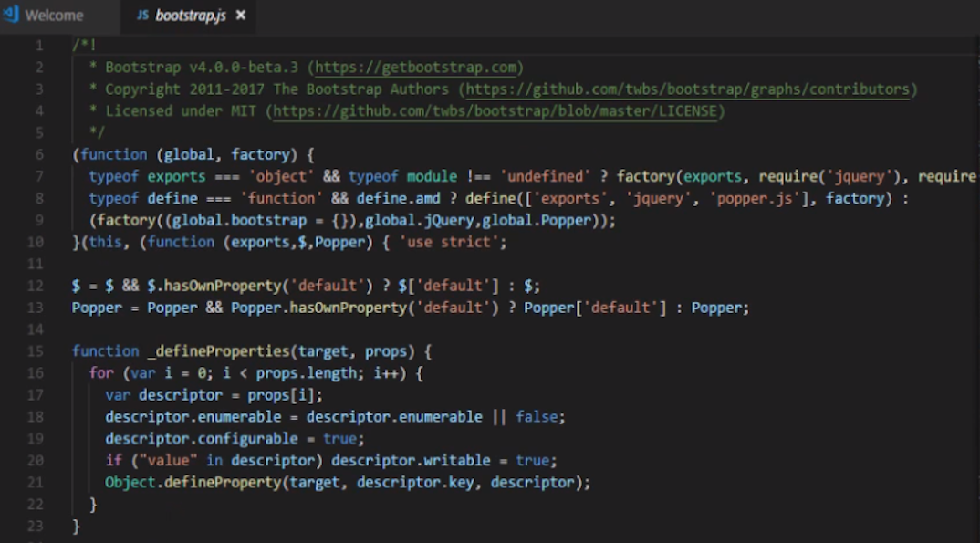980x543 pixels.
Task: Click the "value" string on line 20
Action: click(168, 461)
